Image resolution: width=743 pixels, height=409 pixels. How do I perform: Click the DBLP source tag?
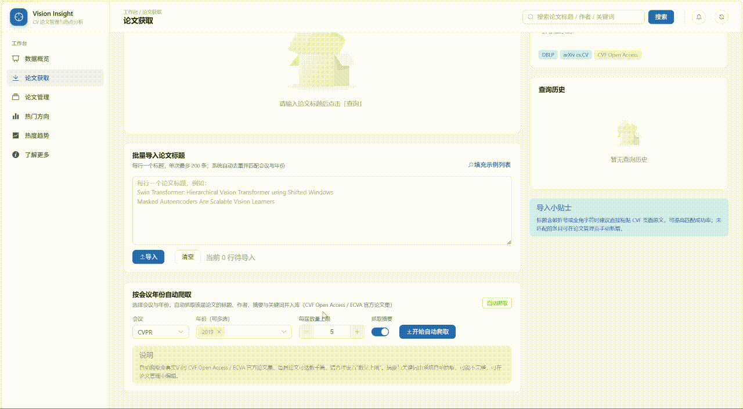548,55
